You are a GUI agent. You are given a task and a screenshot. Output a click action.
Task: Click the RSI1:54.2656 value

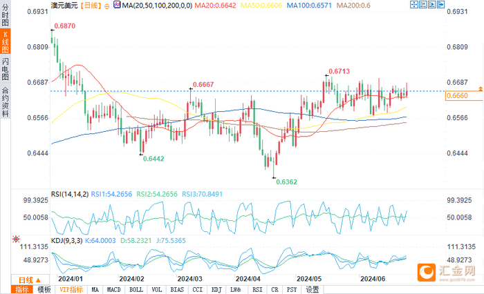tap(111, 194)
